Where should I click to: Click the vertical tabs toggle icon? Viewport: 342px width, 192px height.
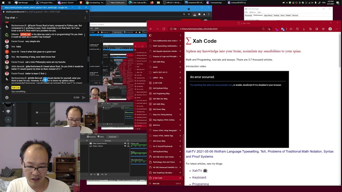[x=150, y=35]
